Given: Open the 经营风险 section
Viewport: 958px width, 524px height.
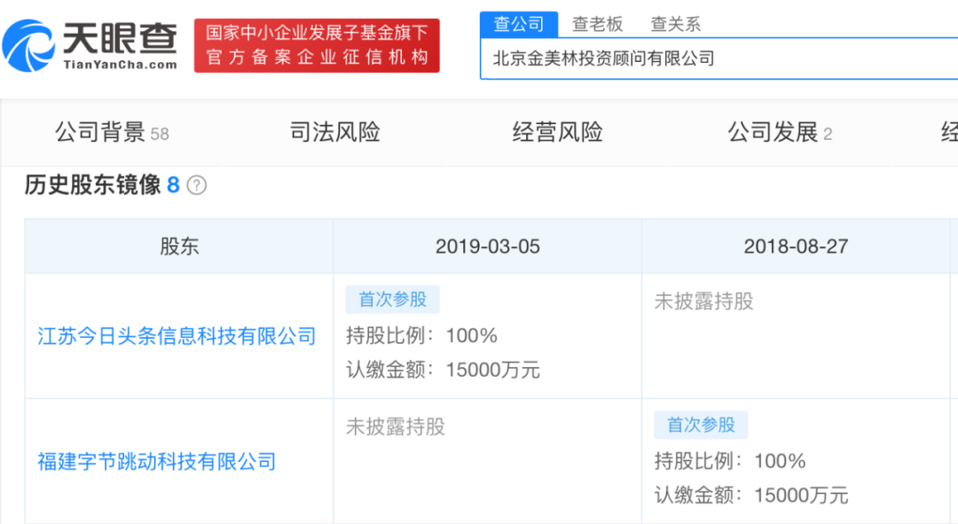Looking at the screenshot, I should pos(557,131).
